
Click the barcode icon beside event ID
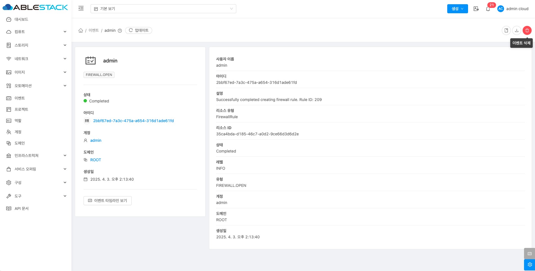tap(87, 121)
